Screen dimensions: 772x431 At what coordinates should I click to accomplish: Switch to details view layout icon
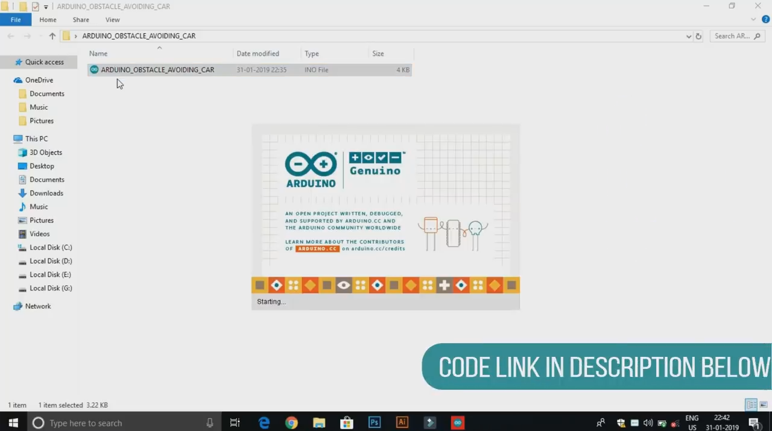pos(751,404)
